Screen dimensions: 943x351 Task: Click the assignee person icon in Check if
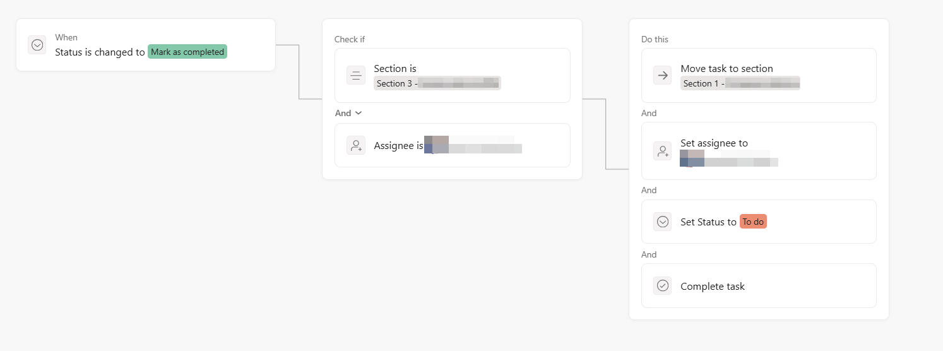(x=356, y=145)
